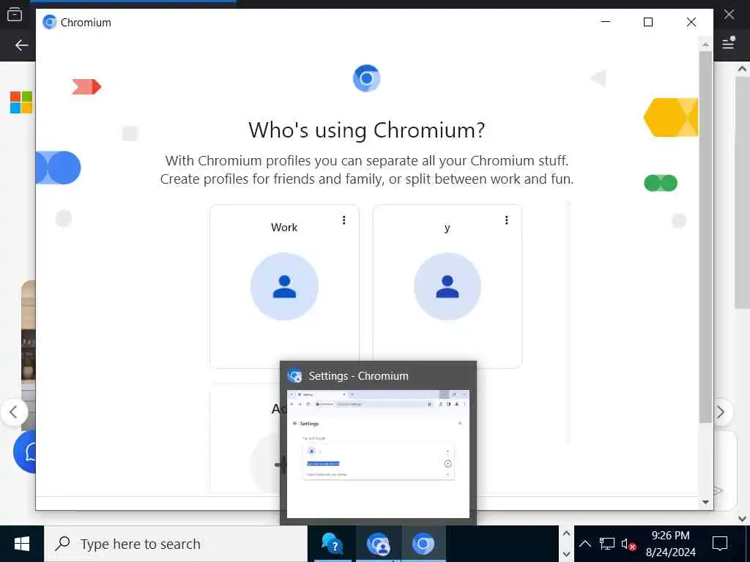Click the scroll up arrow in profile picker
This screenshot has height=562, width=750.
[x=705, y=45]
